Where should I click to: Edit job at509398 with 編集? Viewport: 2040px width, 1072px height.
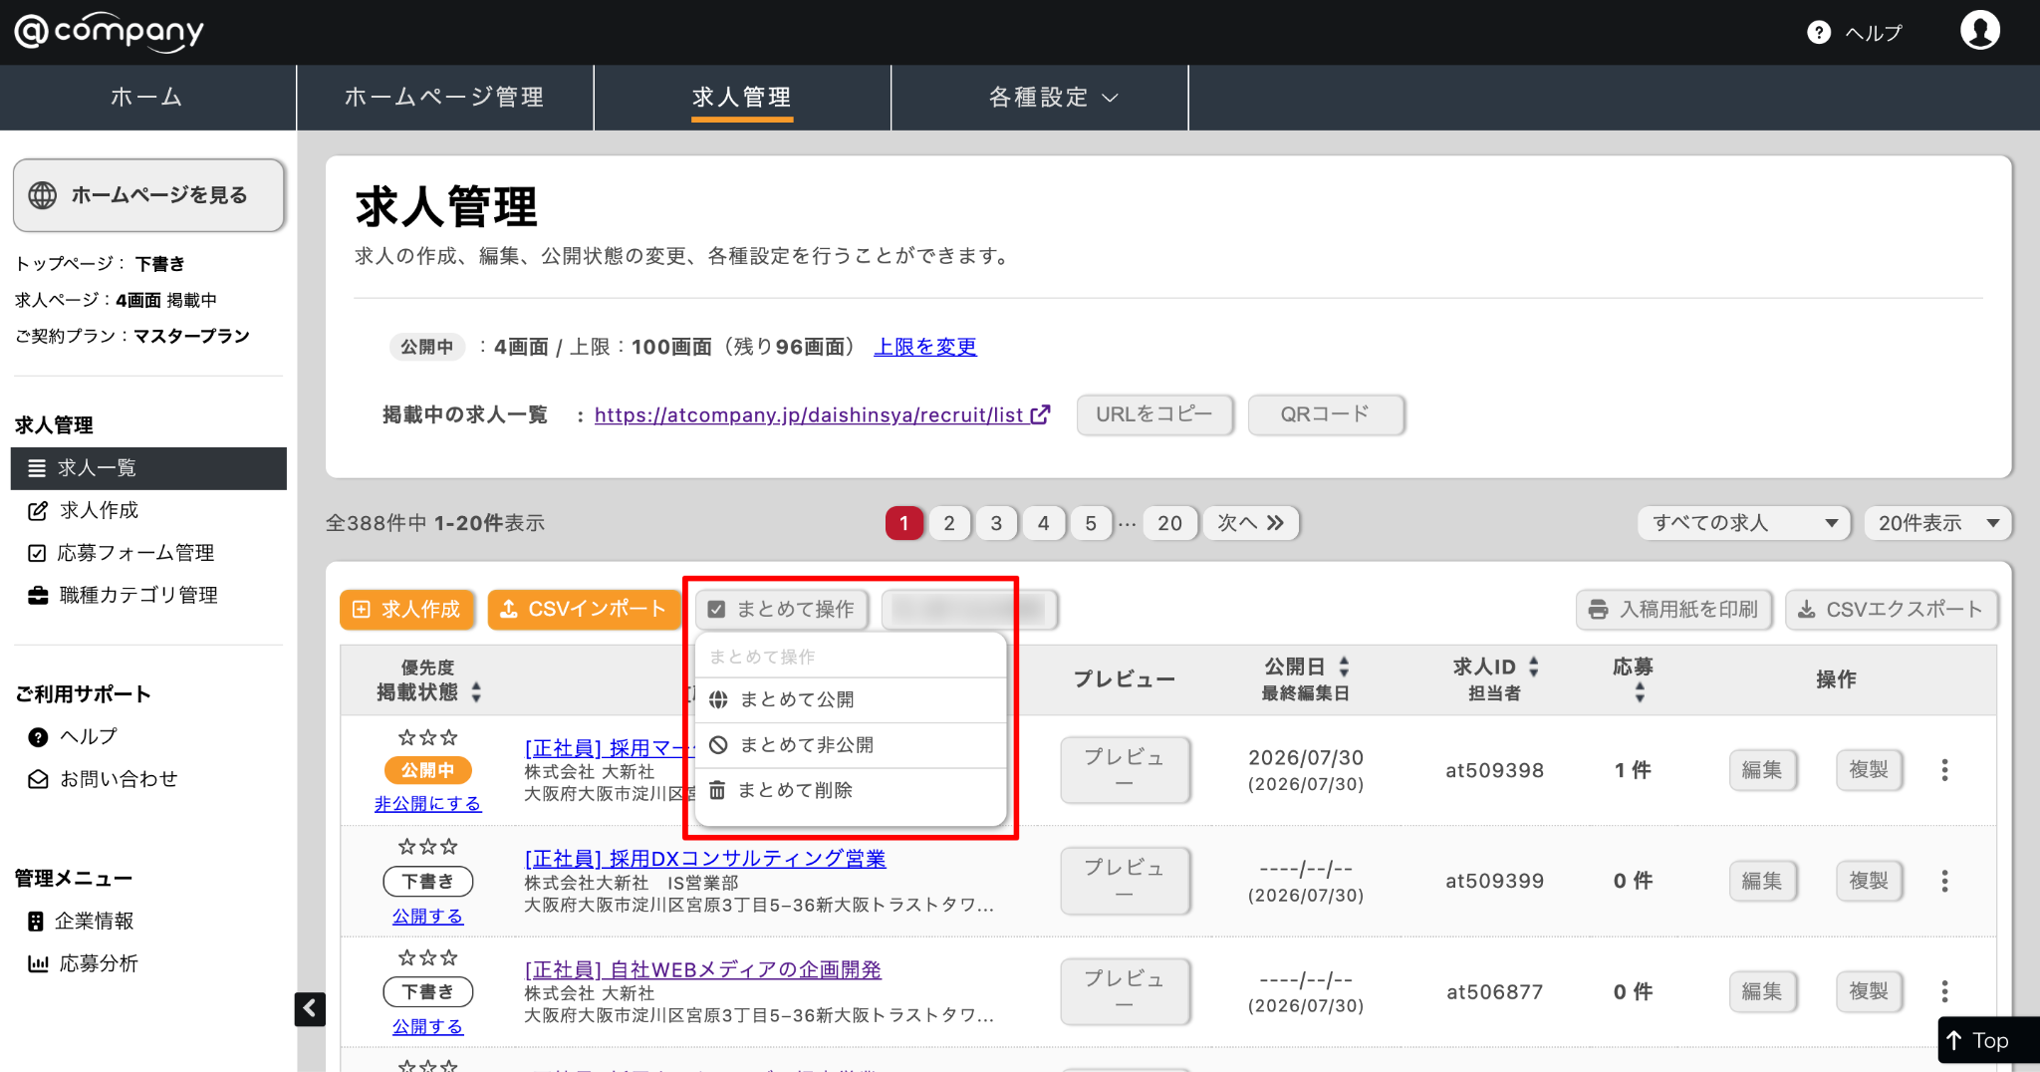click(1762, 770)
